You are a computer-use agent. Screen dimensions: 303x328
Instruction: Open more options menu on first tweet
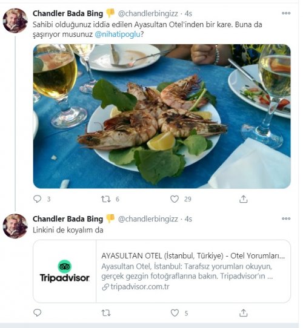286,13
